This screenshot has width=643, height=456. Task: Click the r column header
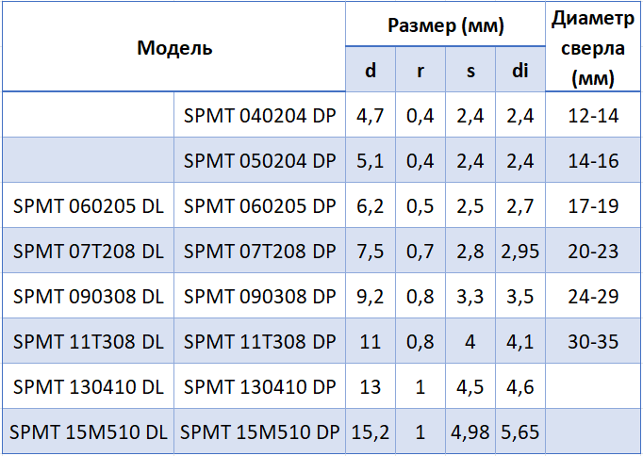[420, 69]
